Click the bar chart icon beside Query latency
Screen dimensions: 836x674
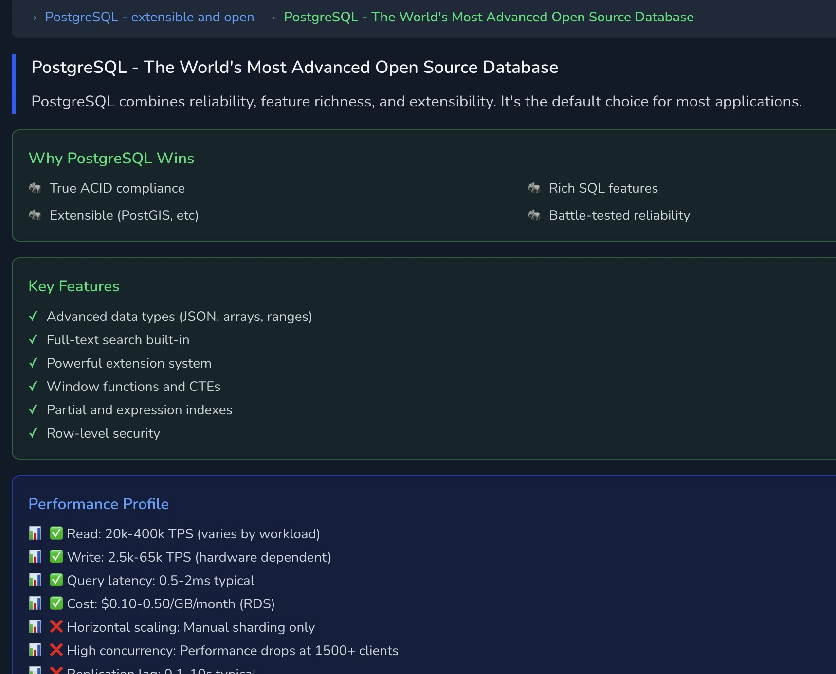(x=35, y=580)
